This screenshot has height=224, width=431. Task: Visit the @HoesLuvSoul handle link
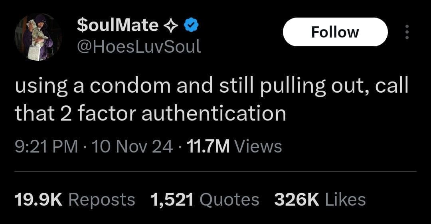click(x=138, y=47)
